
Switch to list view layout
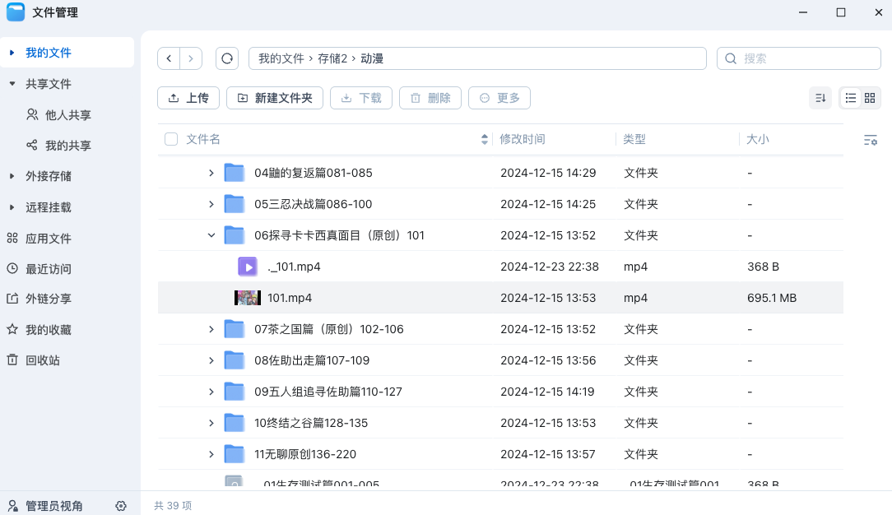(851, 98)
